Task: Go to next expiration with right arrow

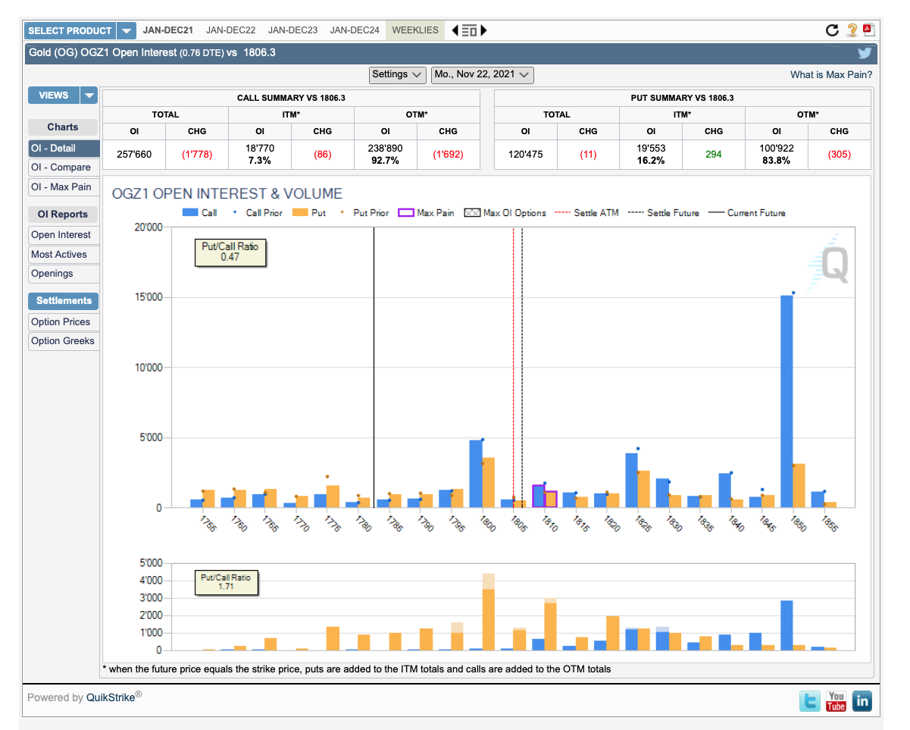Action: pyautogui.click(x=483, y=30)
